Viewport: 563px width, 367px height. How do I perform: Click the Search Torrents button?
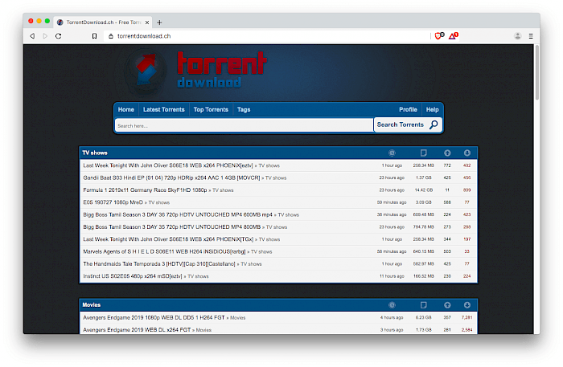click(408, 124)
